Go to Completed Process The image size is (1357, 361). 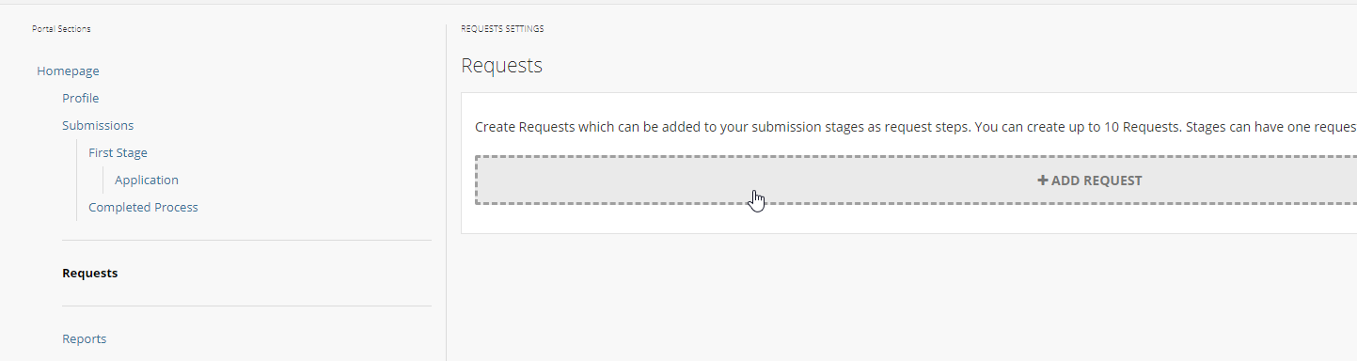point(143,207)
